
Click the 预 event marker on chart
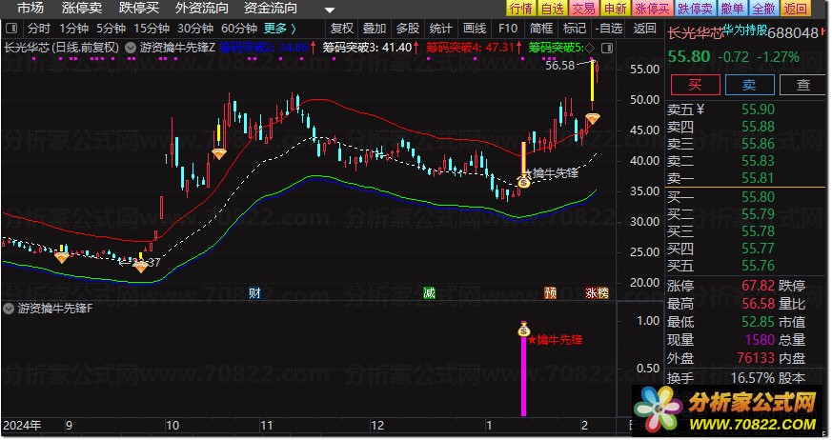click(550, 292)
